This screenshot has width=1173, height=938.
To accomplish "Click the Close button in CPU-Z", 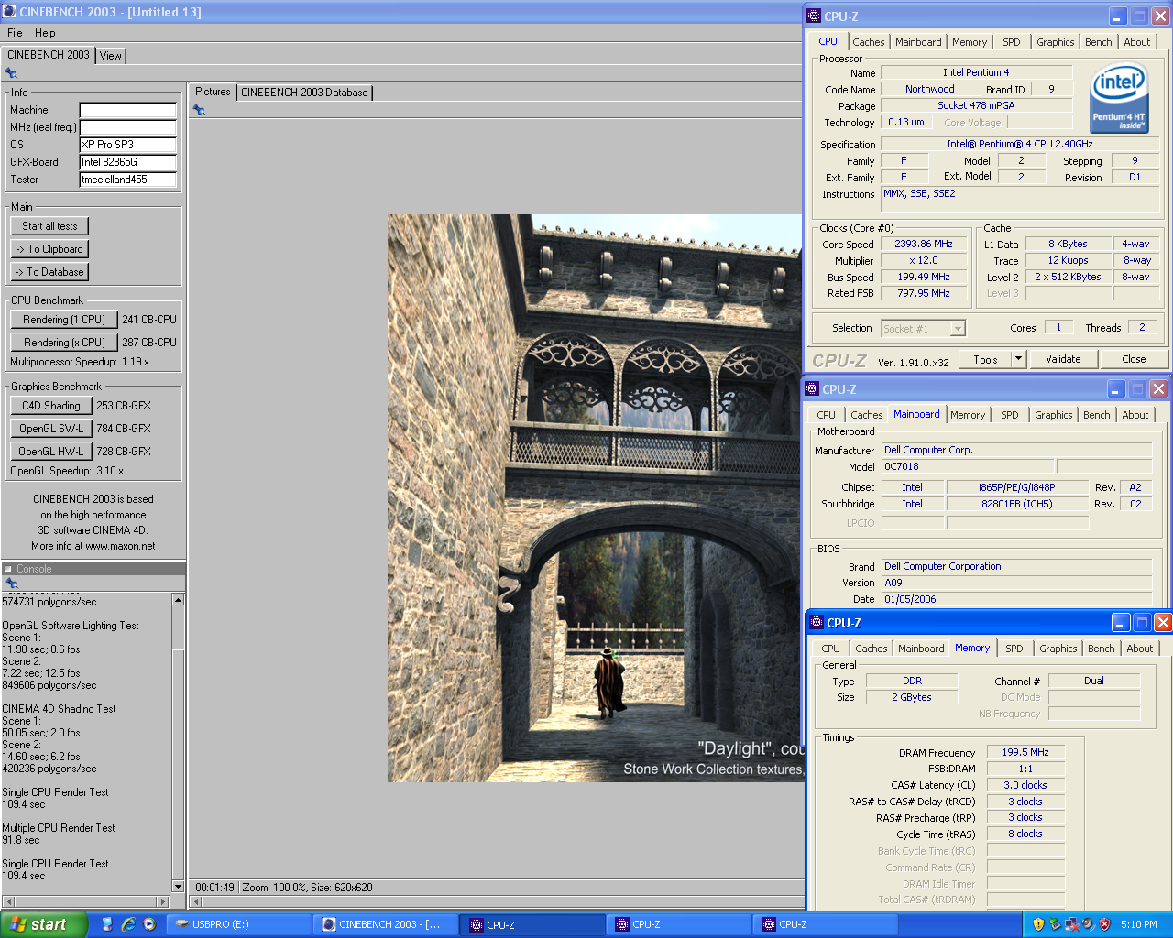I will click(1134, 359).
